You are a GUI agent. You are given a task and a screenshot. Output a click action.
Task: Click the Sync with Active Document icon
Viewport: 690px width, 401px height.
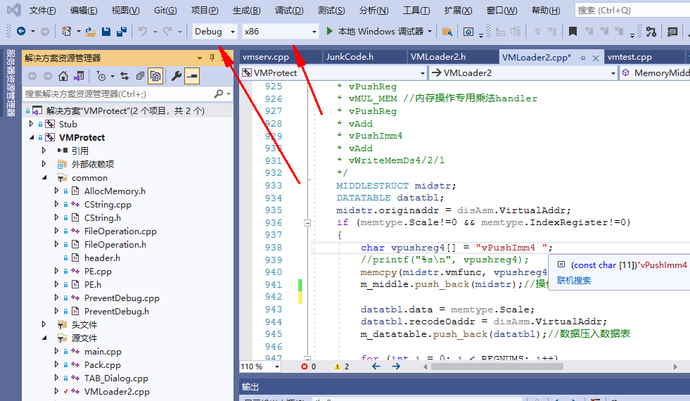click(x=124, y=76)
